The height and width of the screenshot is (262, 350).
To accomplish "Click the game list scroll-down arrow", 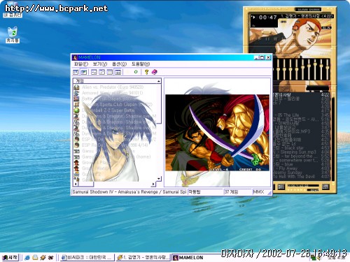I will [x=159, y=179].
